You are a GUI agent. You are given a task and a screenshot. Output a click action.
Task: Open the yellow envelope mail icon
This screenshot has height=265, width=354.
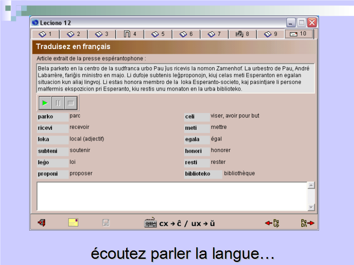[73, 223]
